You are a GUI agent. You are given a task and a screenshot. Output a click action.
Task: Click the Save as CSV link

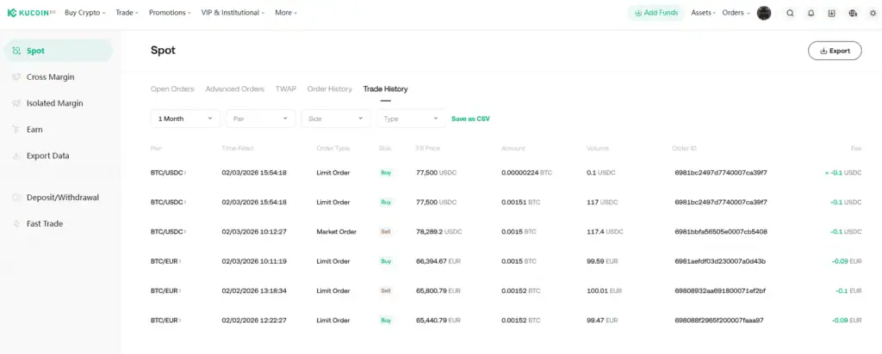coord(471,119)
